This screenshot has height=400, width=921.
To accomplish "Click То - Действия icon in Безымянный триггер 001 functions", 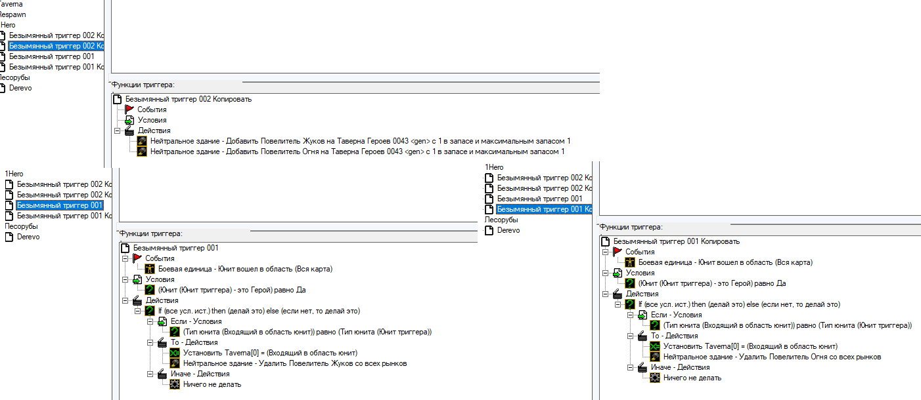I will point(162,342).
